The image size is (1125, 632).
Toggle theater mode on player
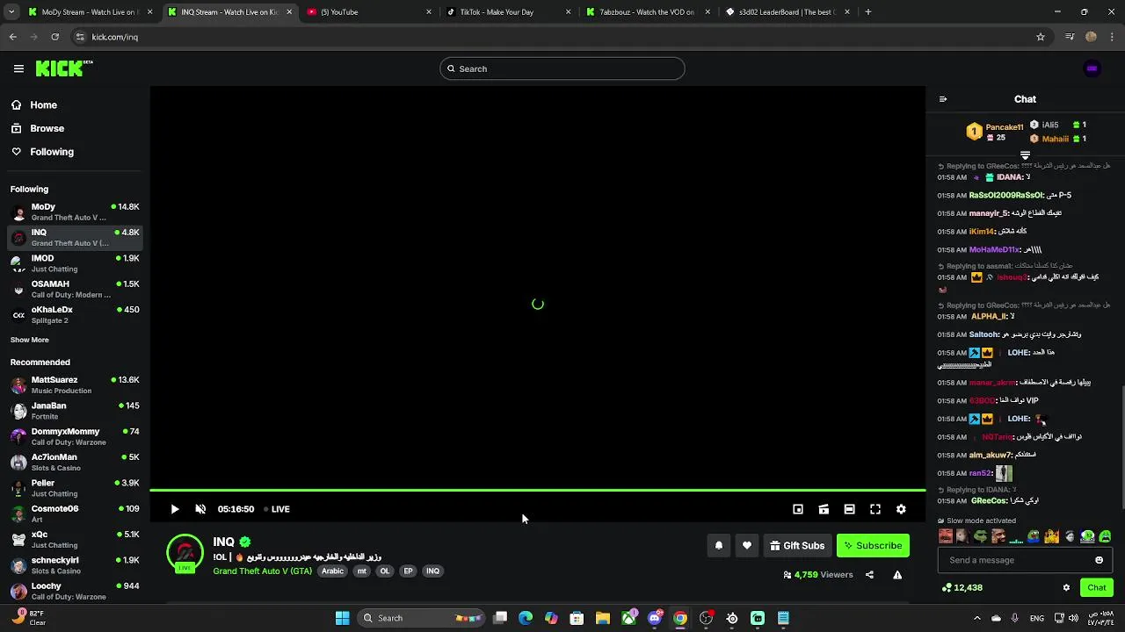coord(849,509)
